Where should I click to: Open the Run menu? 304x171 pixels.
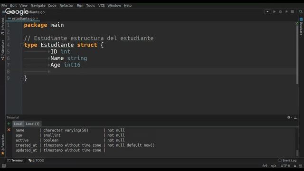(80, 5)
